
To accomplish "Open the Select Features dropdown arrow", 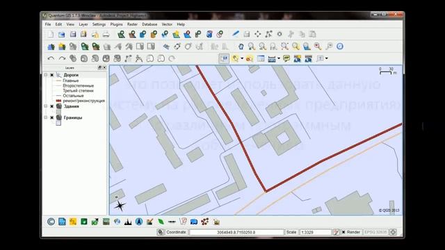I will pos(242,58).
